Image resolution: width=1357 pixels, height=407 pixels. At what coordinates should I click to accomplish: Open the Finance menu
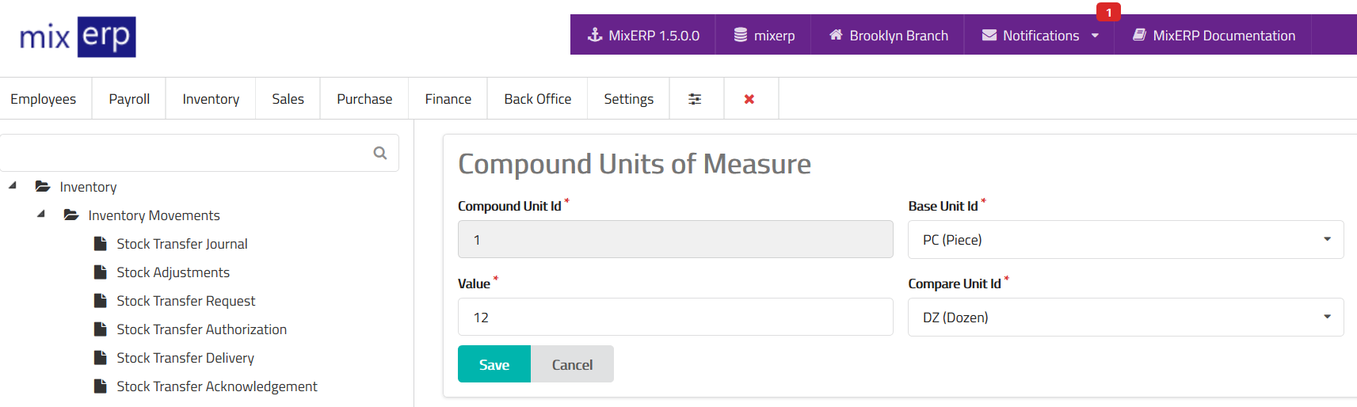tap(448, 99)
